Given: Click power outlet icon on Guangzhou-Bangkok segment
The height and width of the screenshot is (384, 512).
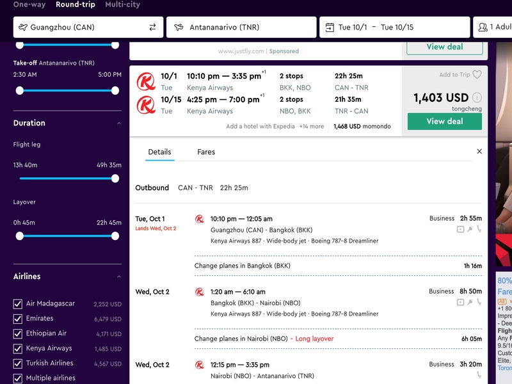Looking at the screenshot, I should tap(470, 229).
